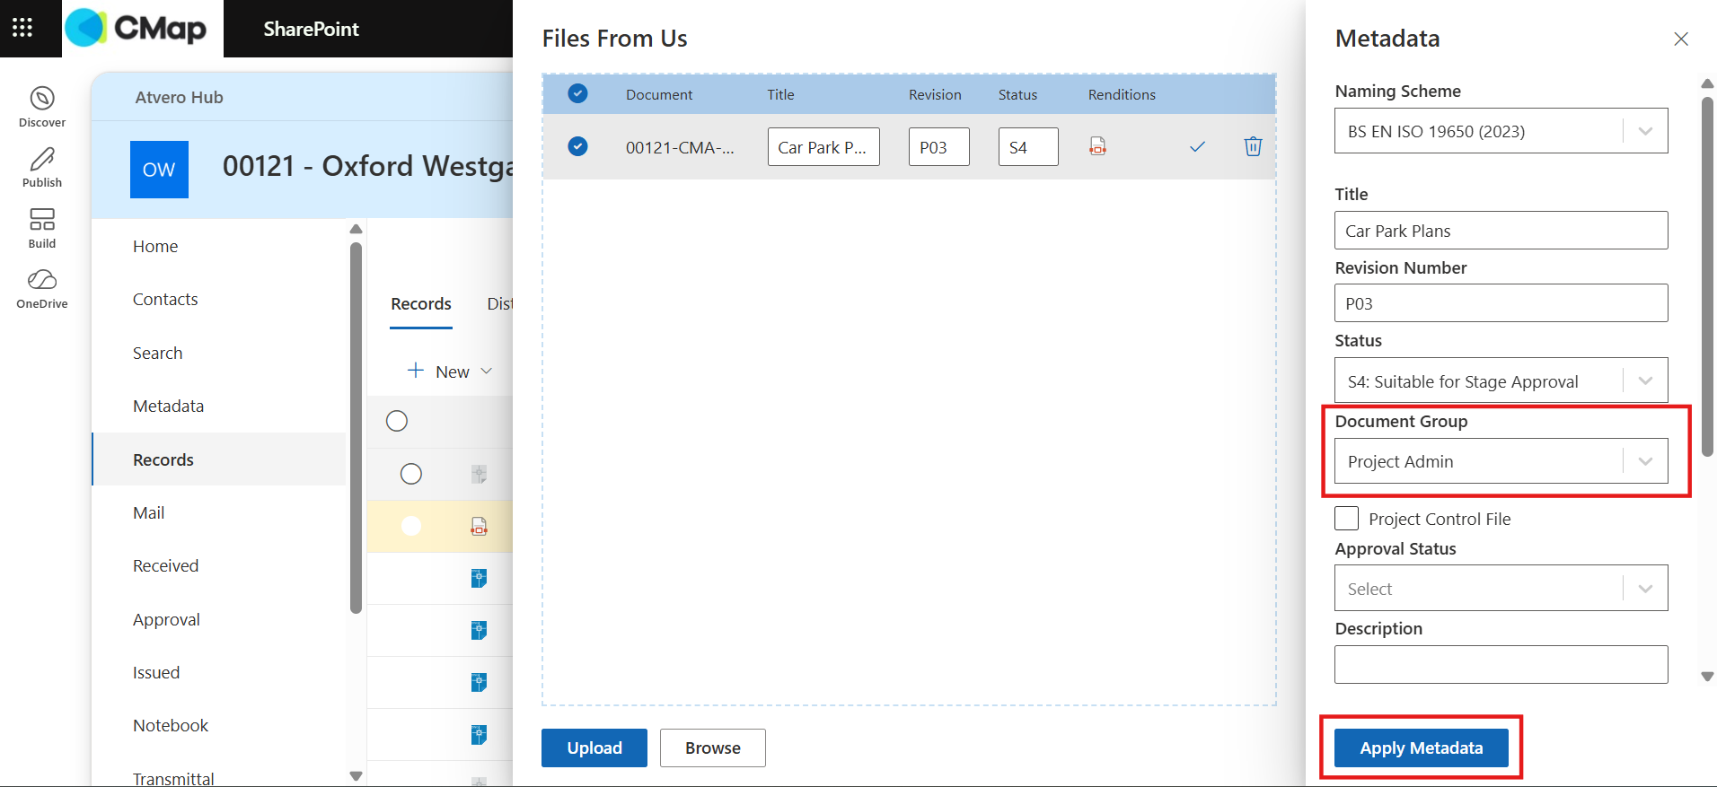This screenshot has width=1717, height=787.
Task: Click the Renditions column header
Action: tap(1122, 94)
